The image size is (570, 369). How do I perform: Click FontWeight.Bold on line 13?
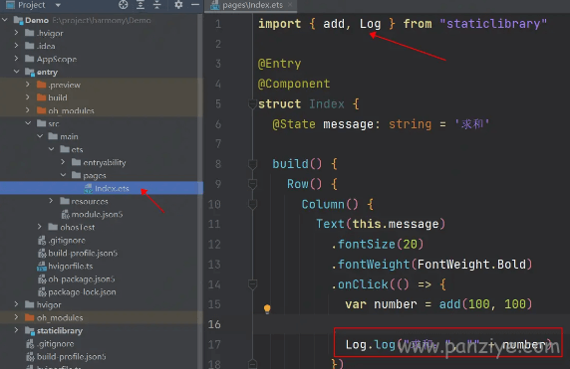pyautogui.click(x=471, y=265)
